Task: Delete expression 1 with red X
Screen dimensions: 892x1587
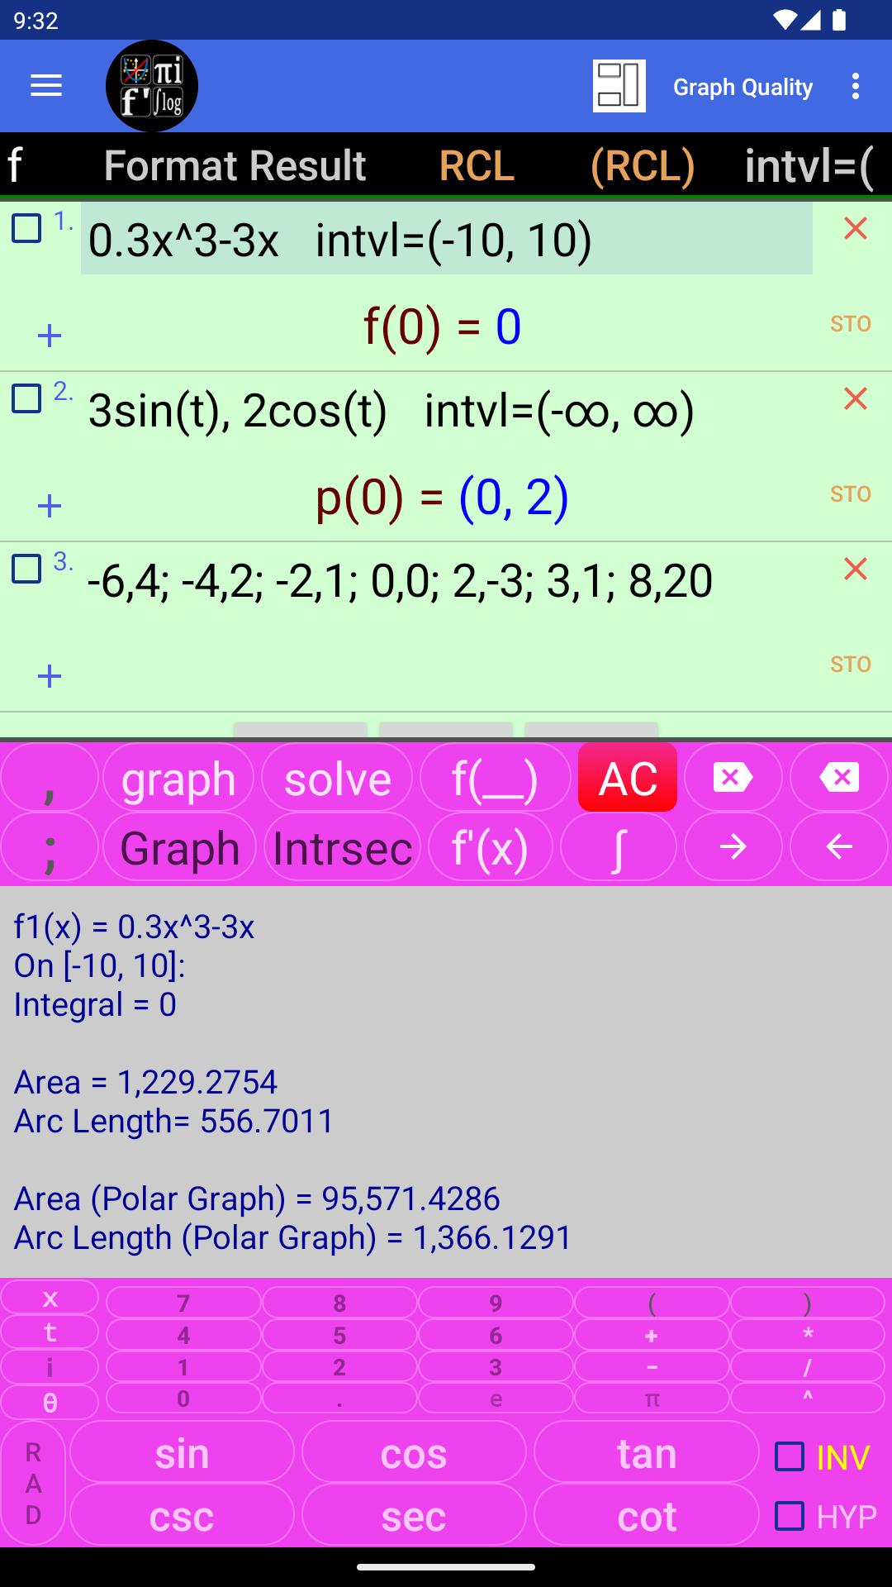Action: tap(856, 229)
